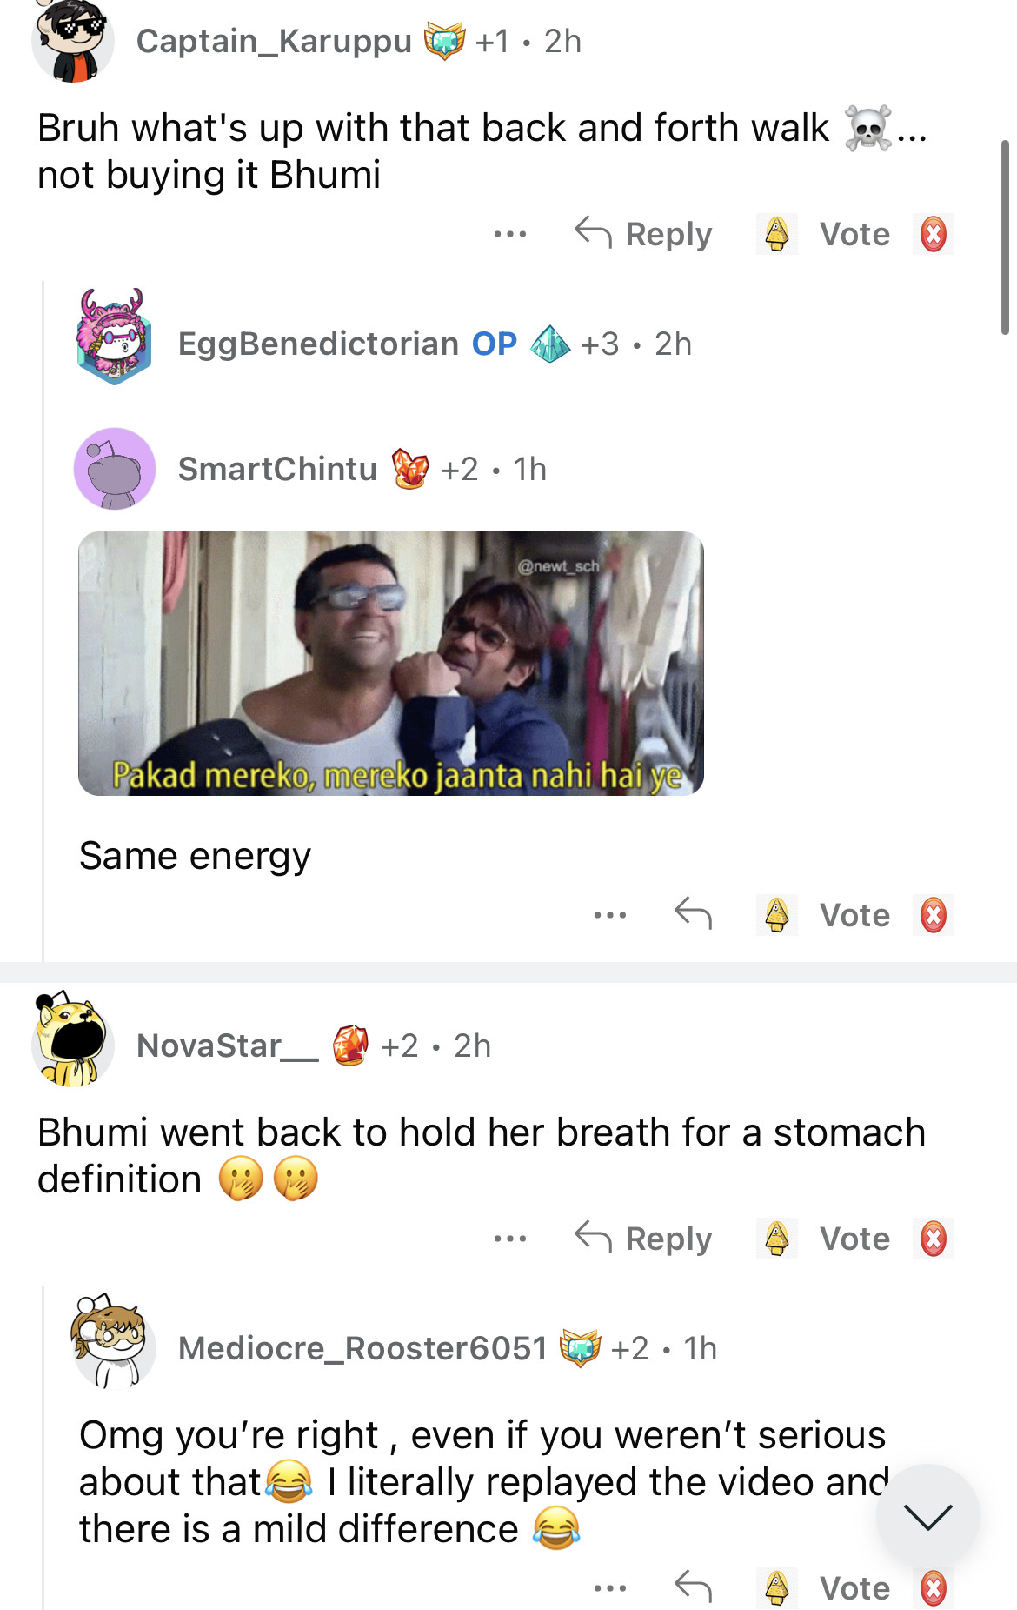The height and width of the screenshot is (1610, 1017).
Task: Open SmartChintu's user profile
Action: (278, 469)
